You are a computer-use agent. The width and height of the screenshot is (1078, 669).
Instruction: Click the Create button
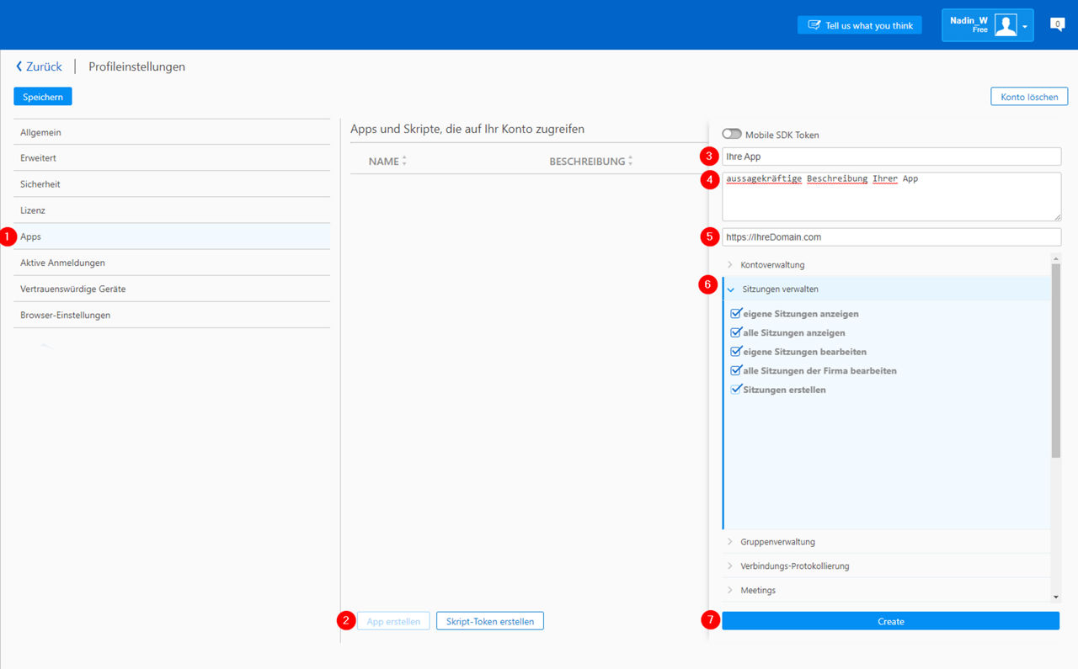890,621
